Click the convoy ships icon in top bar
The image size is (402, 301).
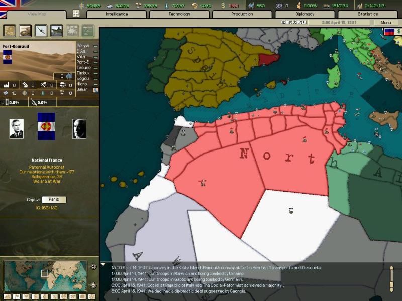360,6
